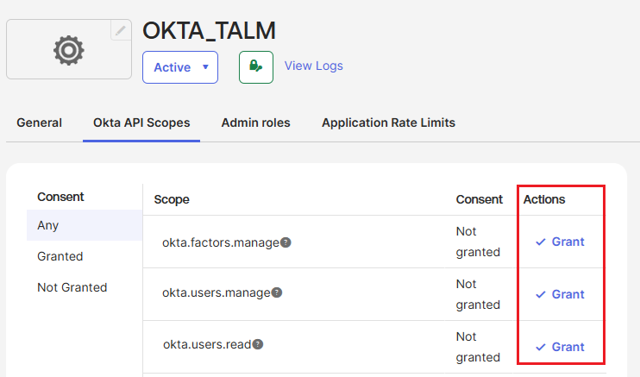Select the Okta API Scopes tab
The height and width of the screenshot is (377, 640).
(x=141, y=123)
